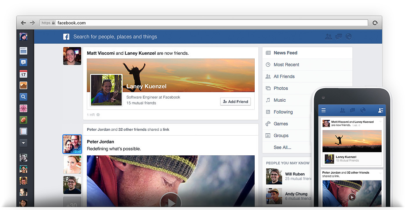Open the calendar icon showing 17
Screen dimensions: 406x210
click(23, 74)
